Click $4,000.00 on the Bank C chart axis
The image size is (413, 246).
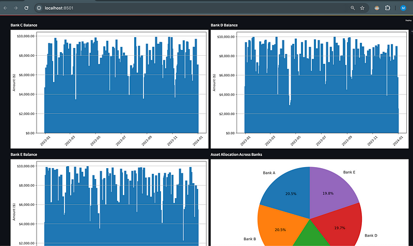[26, 94]
